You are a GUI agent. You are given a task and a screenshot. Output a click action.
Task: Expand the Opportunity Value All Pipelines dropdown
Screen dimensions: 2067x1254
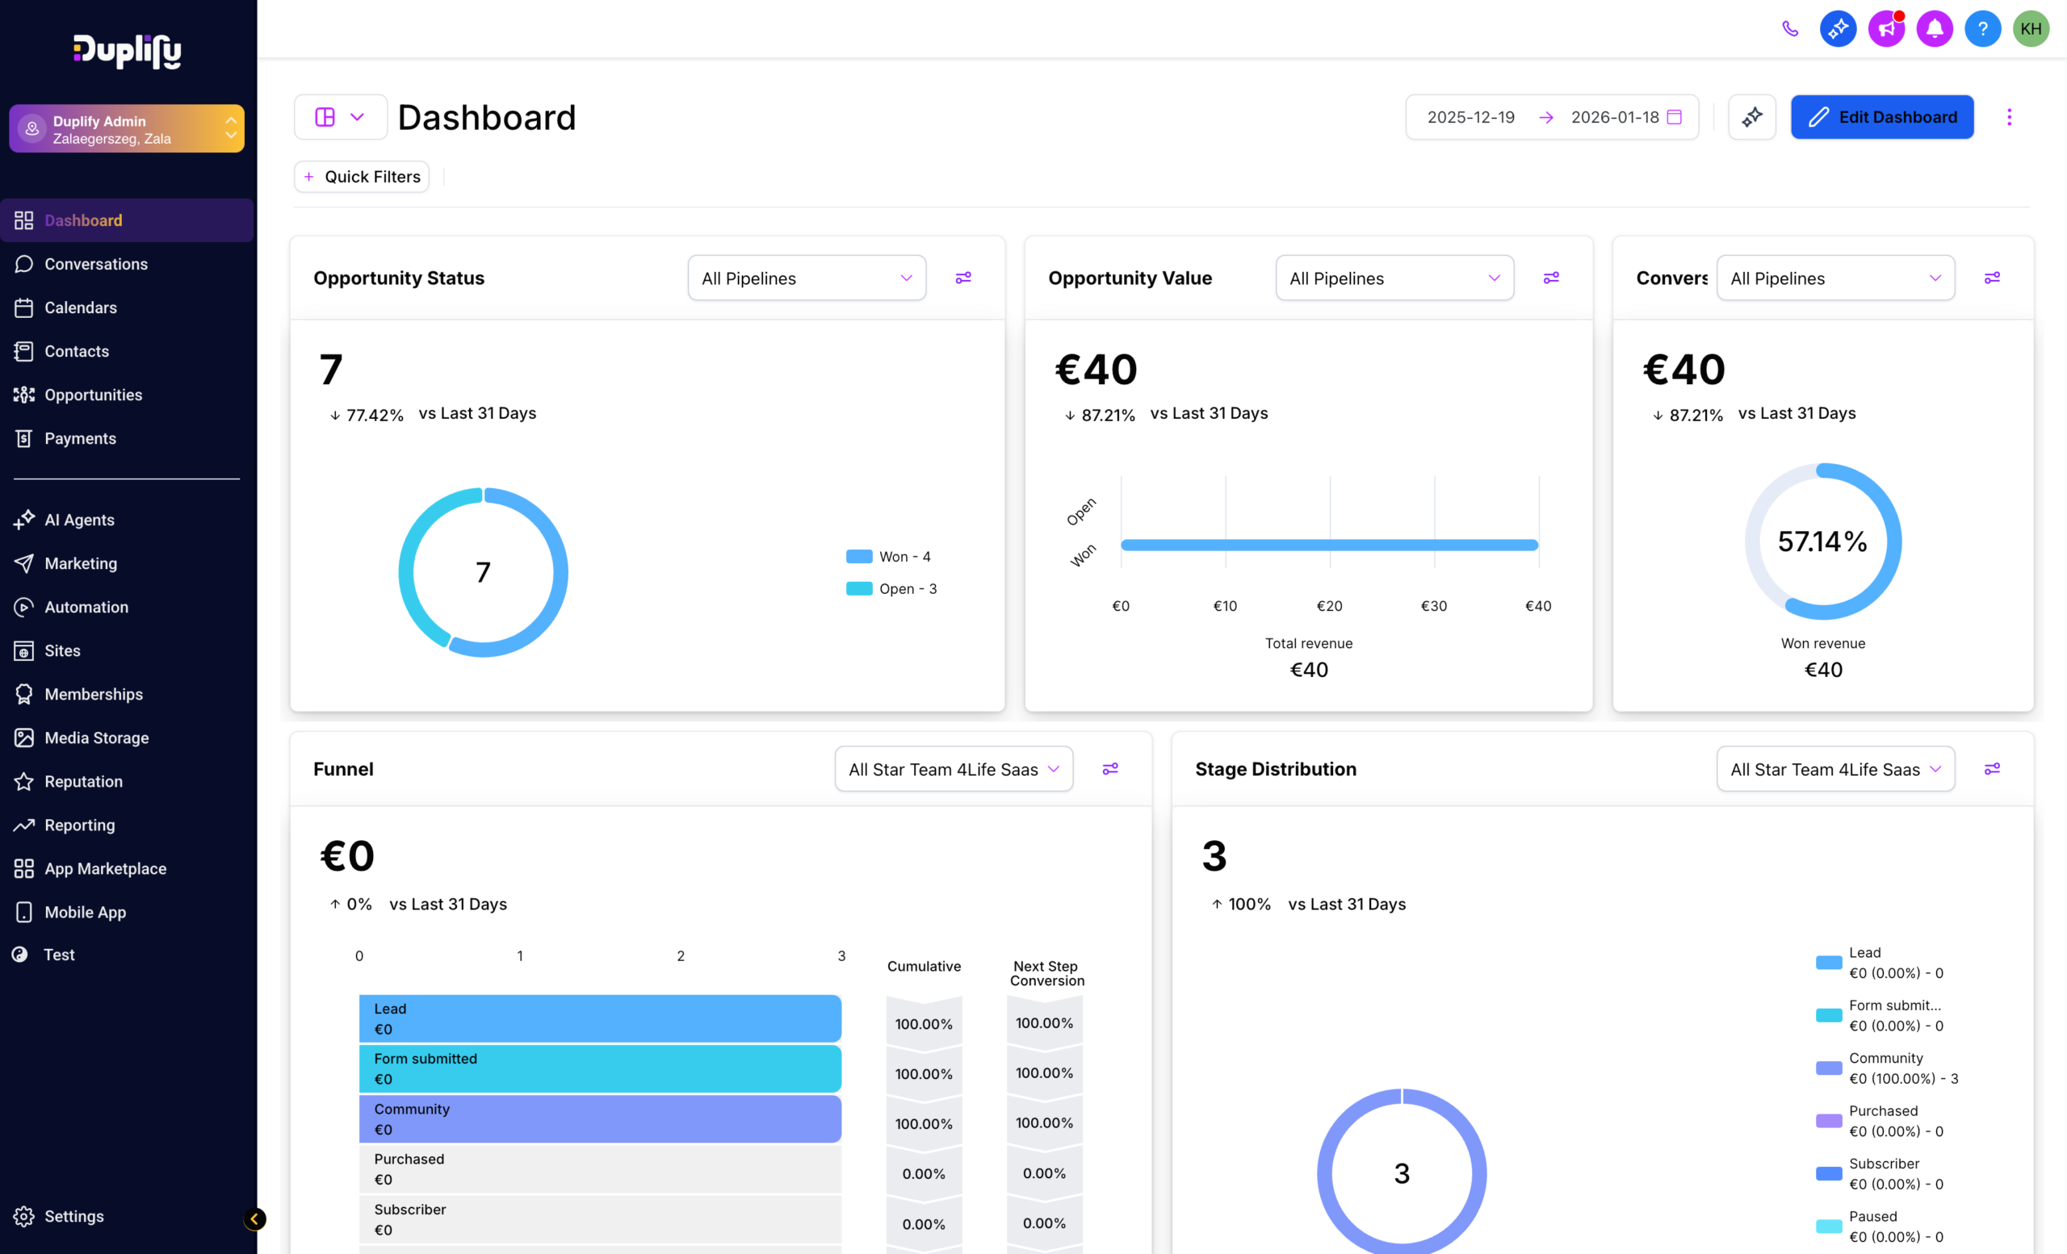pyautogui.click(x=1394, y=278)
